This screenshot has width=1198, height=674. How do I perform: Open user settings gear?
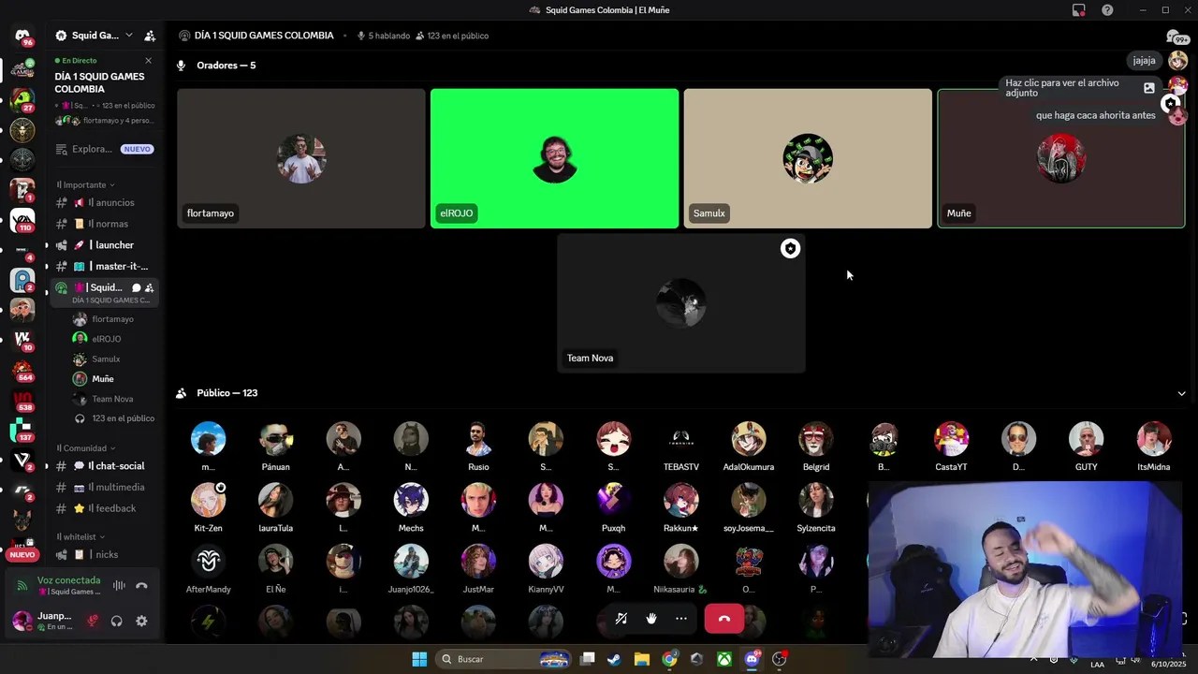[141, 621]
